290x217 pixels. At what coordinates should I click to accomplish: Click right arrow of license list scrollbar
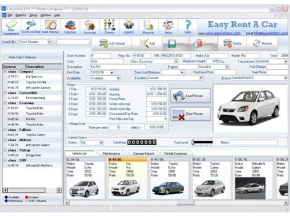(x=59, y=190)
